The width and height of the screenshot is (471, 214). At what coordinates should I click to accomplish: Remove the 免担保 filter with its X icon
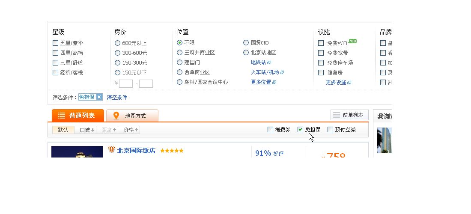(99, 97)
